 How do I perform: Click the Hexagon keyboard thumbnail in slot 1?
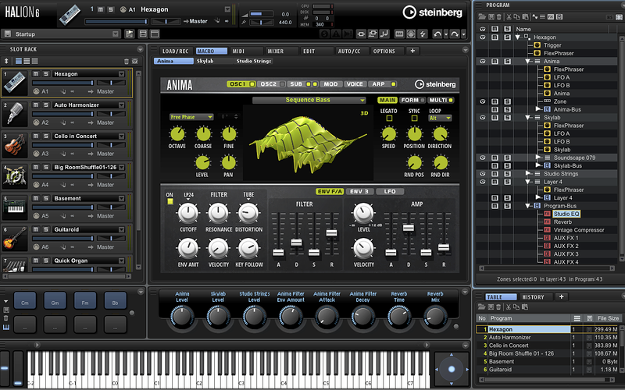click(15, 83)
